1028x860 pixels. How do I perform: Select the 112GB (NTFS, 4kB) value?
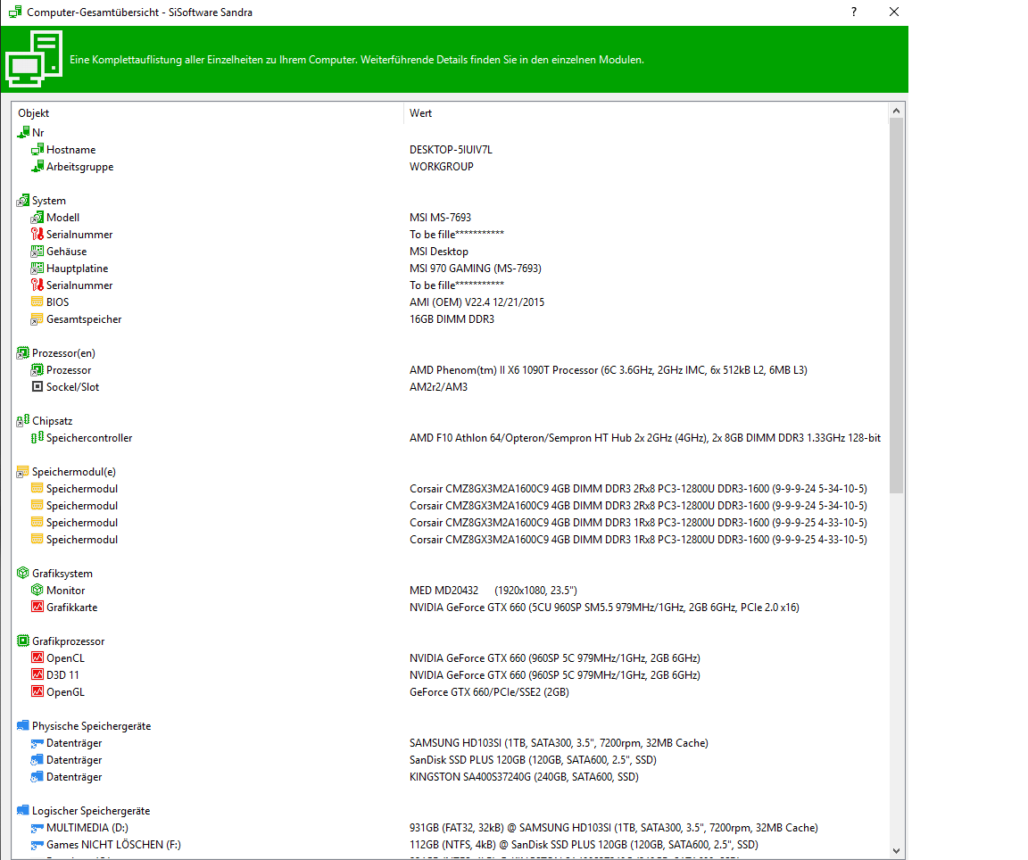point(584,845)
